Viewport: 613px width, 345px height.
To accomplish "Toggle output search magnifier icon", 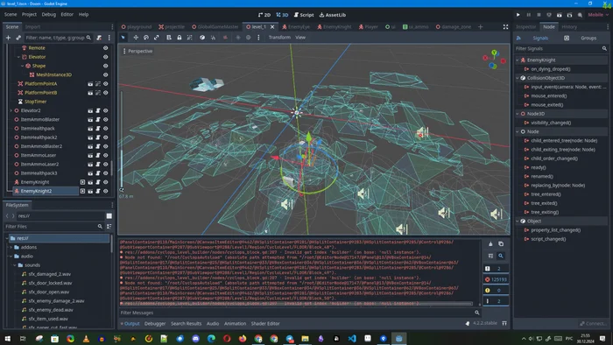I will (x=501, y=256).
